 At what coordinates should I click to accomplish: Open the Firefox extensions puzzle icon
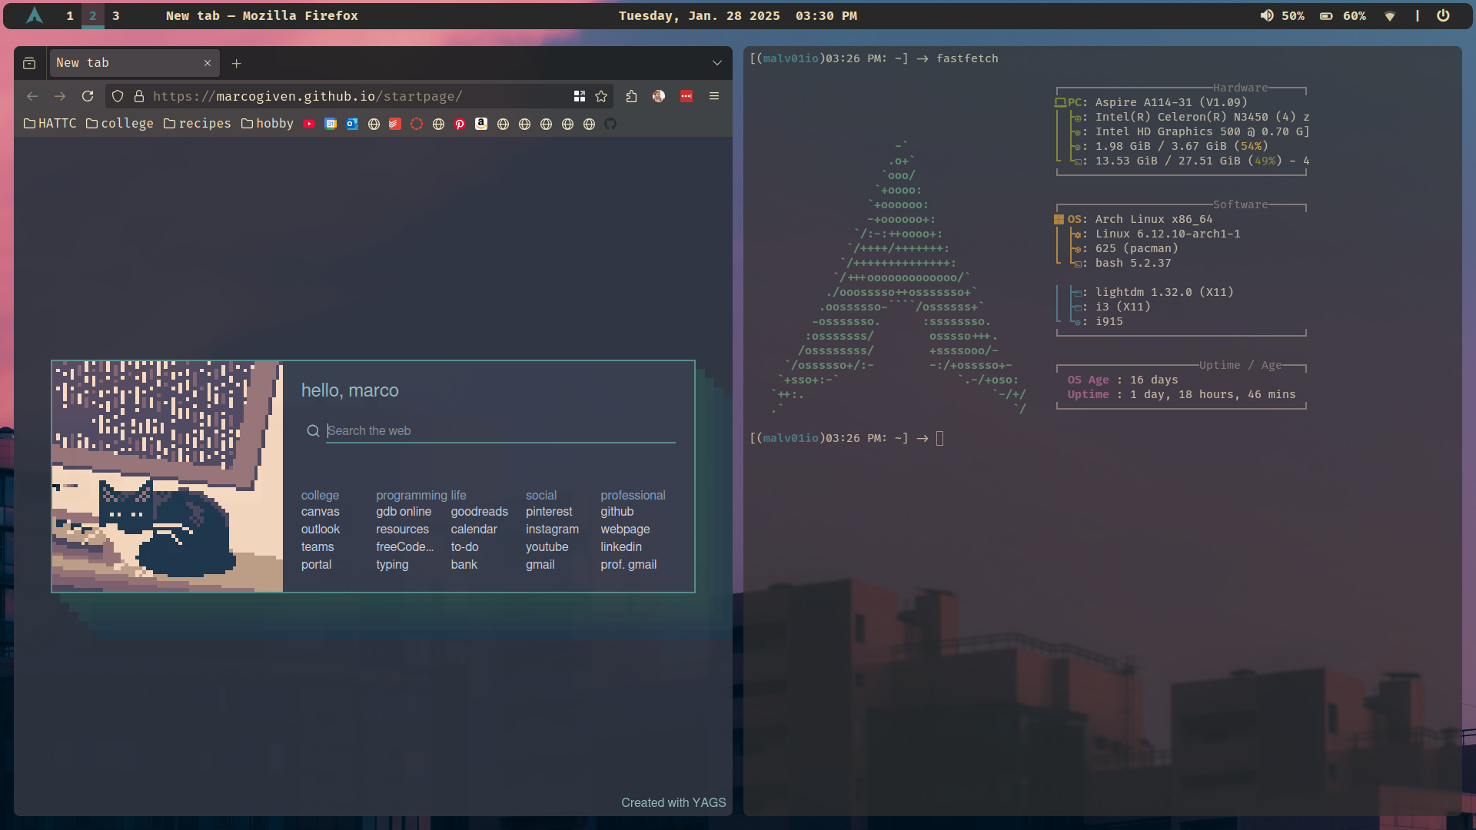coord(631,96)
